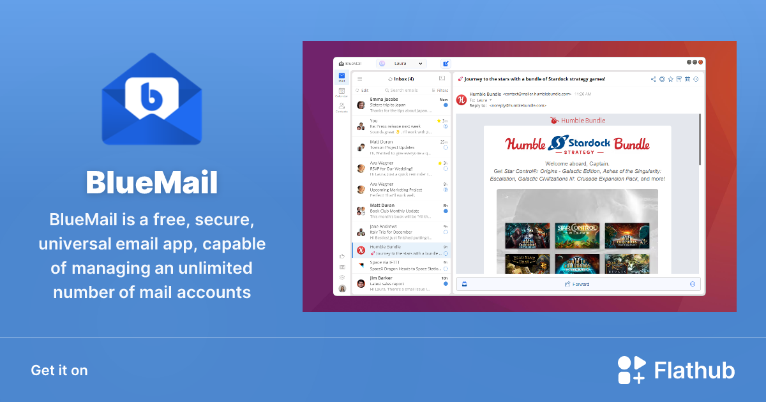
Task: Click the Search emails field
Action: (403, 90)
